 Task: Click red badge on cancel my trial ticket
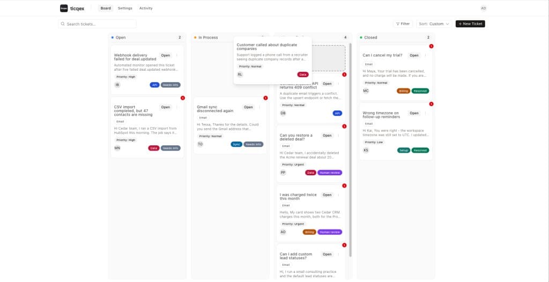point(432,46)
